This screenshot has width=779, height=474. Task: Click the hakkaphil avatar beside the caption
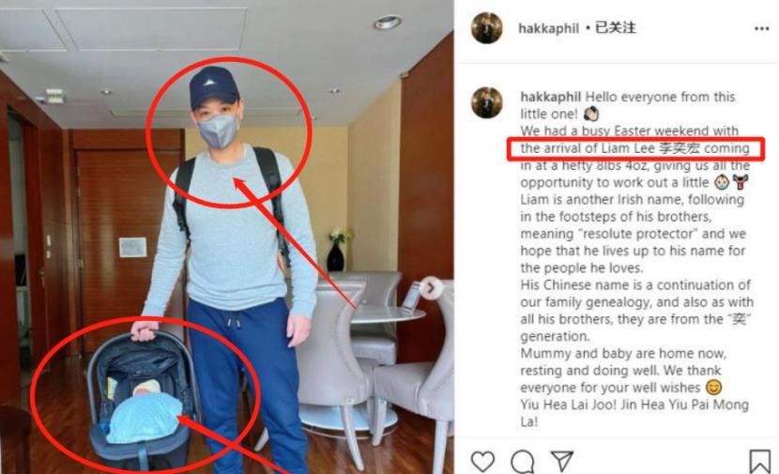click(487, 102)
